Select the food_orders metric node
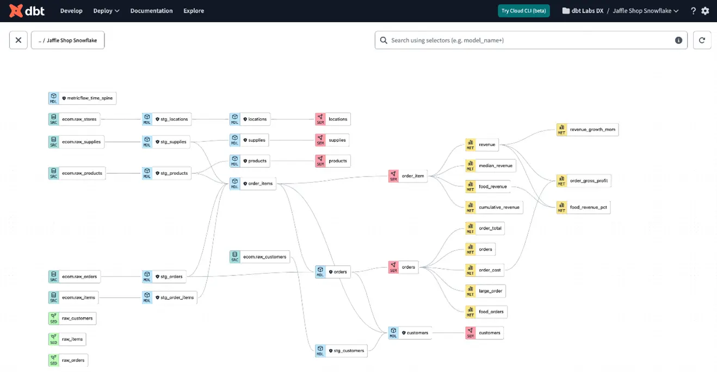 pyautogui.click(x=486, y=312)
